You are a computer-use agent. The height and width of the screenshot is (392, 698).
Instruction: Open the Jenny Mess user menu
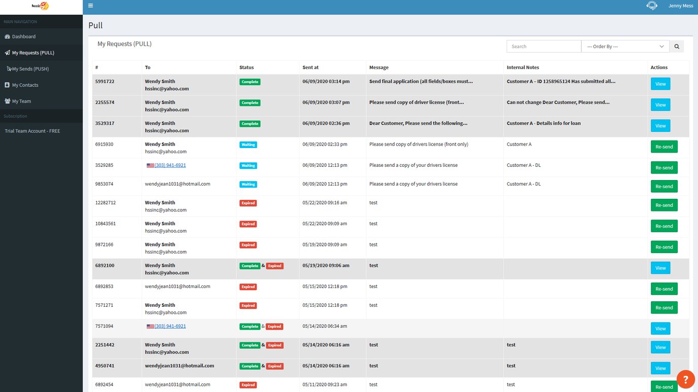680,6
